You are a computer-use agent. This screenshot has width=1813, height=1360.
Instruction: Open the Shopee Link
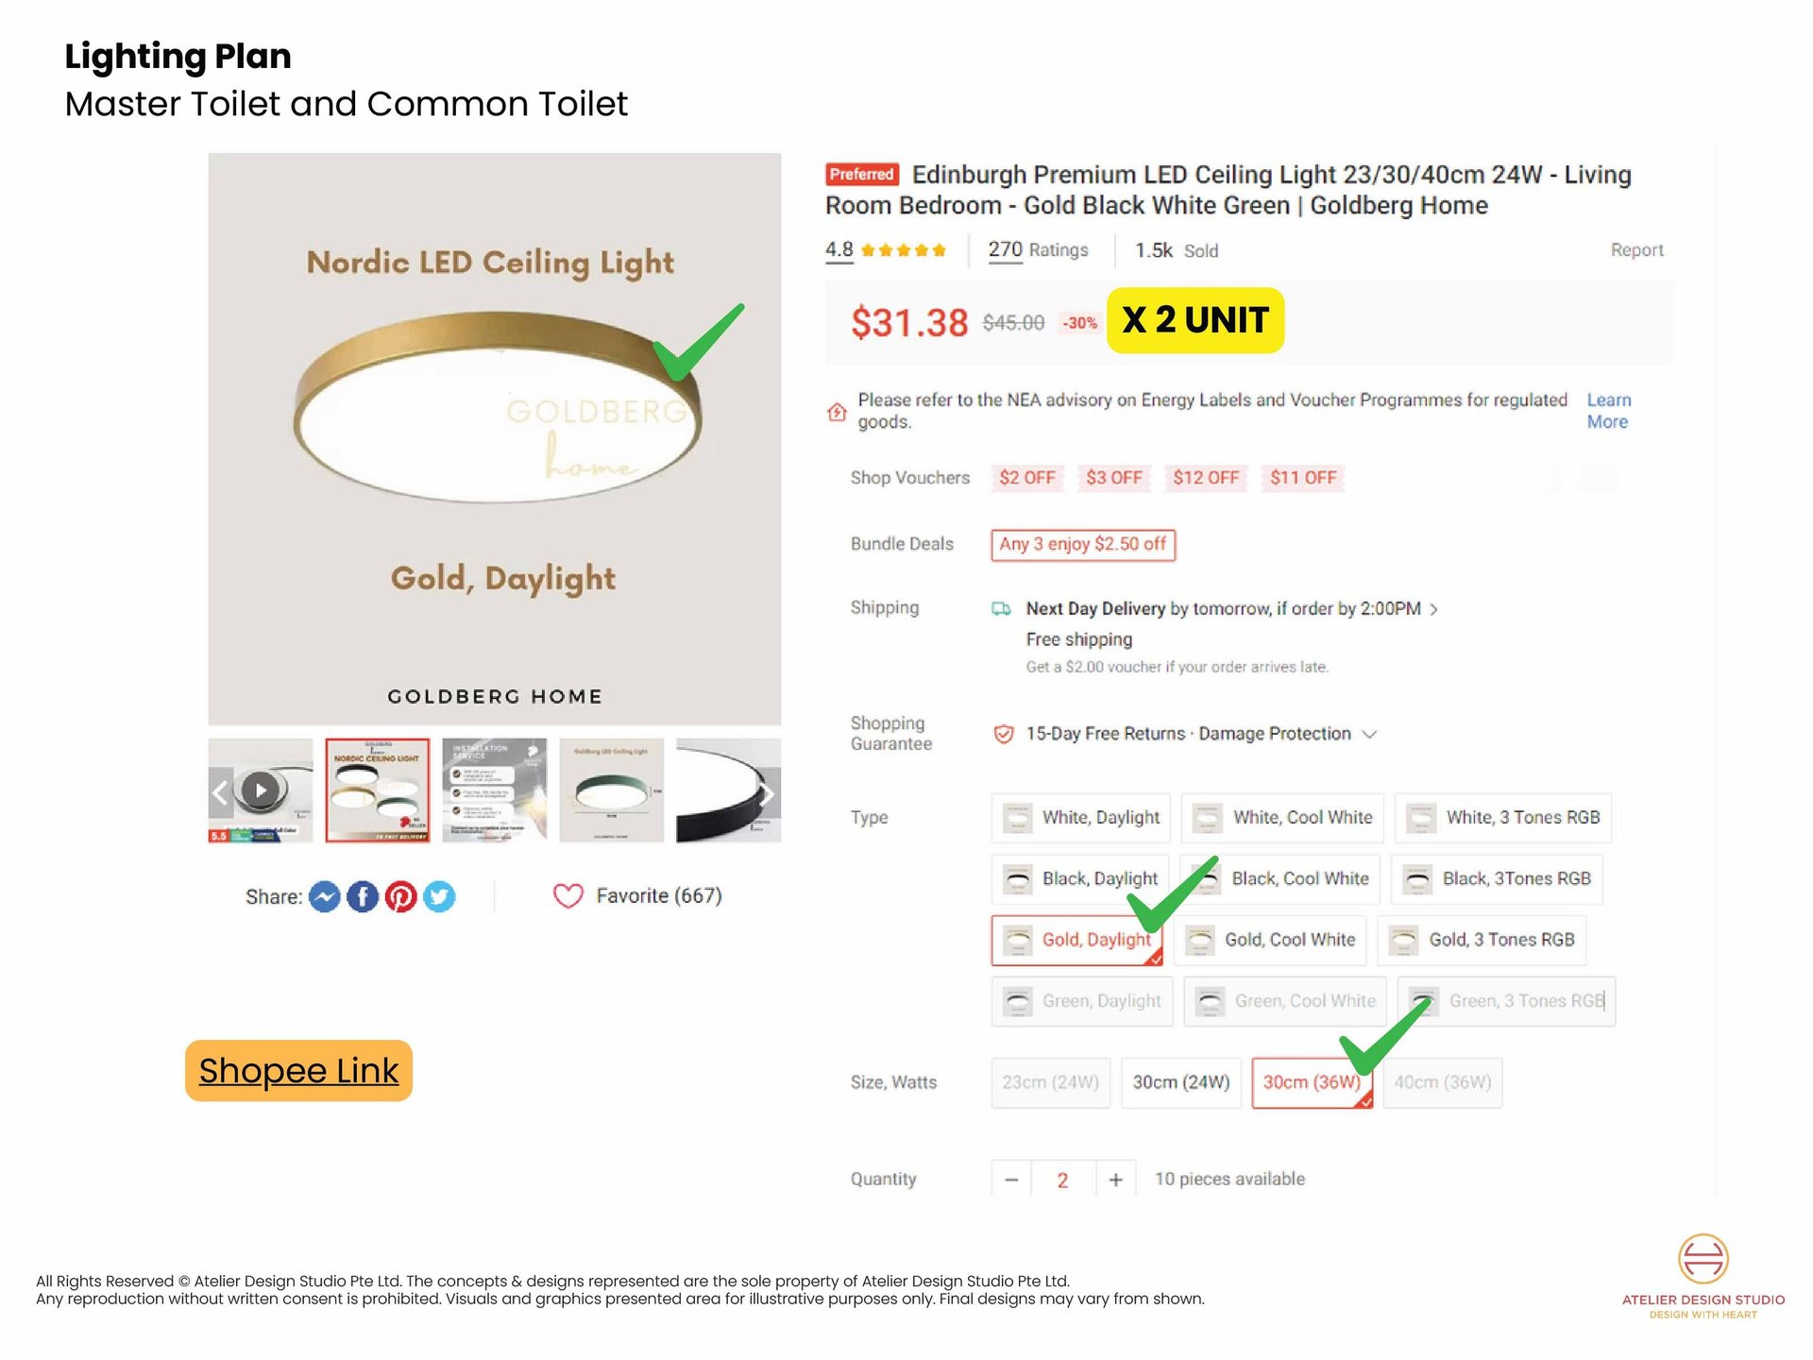pyautogui.click(x=298, y=1071)
